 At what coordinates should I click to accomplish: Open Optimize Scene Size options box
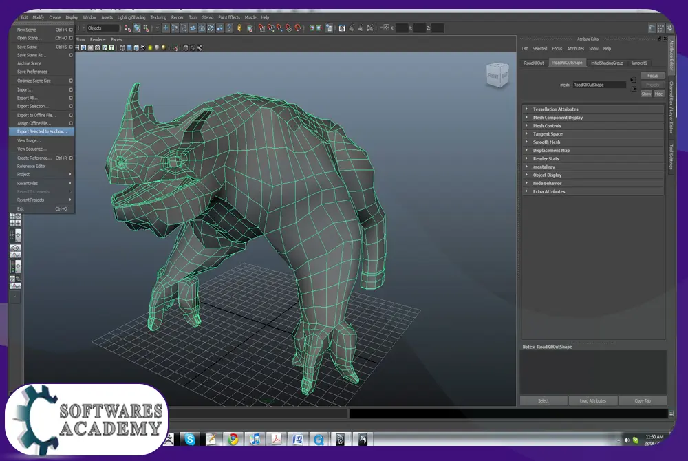pyautogui.click(x=71, y=81)
